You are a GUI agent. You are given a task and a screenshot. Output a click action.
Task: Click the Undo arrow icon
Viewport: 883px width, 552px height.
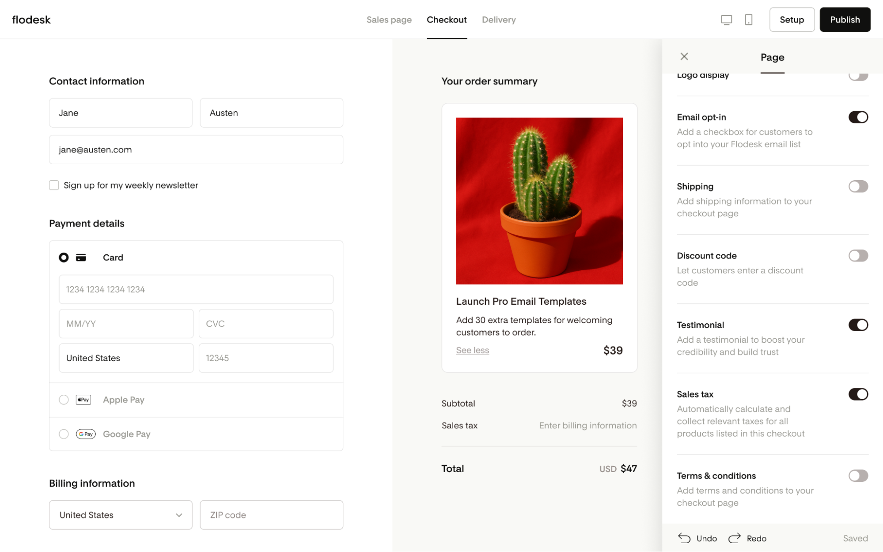click(684, 538)
